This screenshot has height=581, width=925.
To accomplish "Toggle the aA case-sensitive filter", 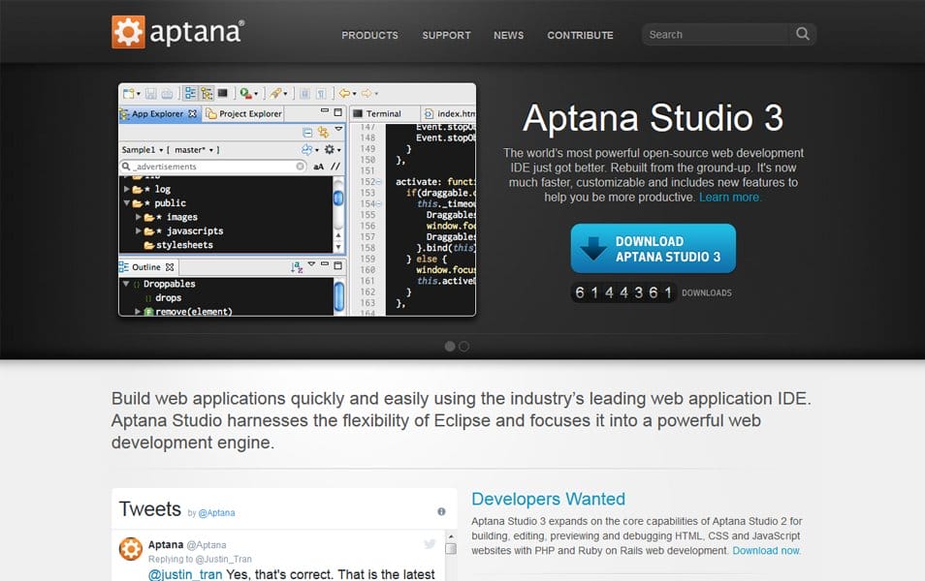I will 319,167.
